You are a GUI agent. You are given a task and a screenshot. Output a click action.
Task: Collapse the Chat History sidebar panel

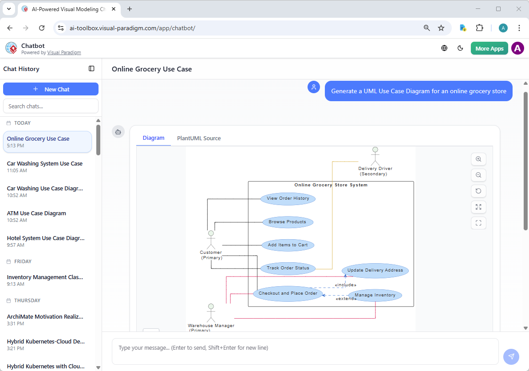(x=91, y=69)
